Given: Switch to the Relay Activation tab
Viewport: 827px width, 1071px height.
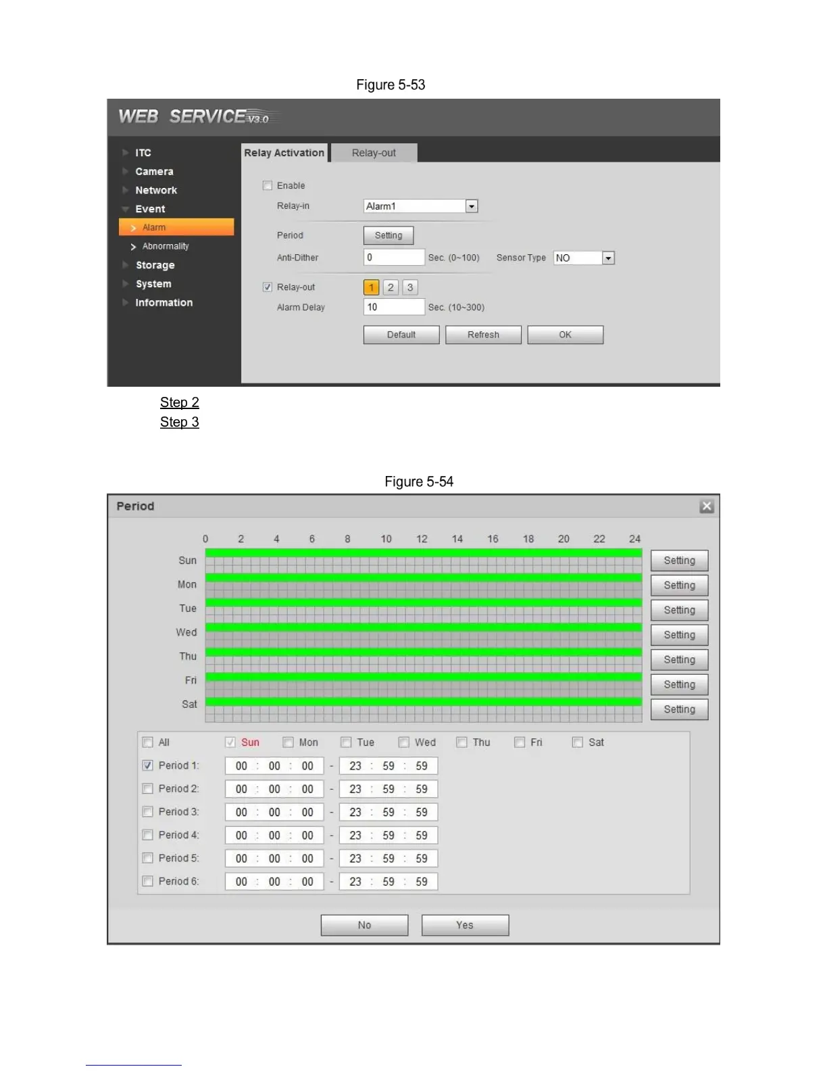Looking at the screenshot, I should pos(284,153).
